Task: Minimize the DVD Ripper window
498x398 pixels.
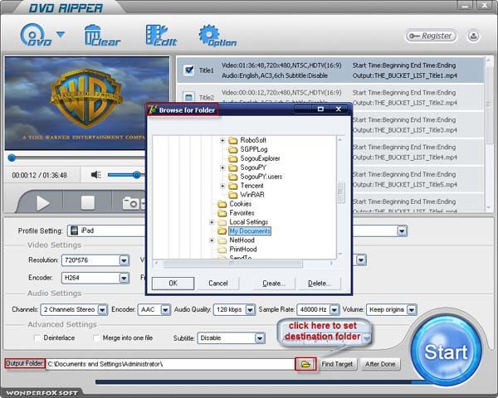Action: 466,6
